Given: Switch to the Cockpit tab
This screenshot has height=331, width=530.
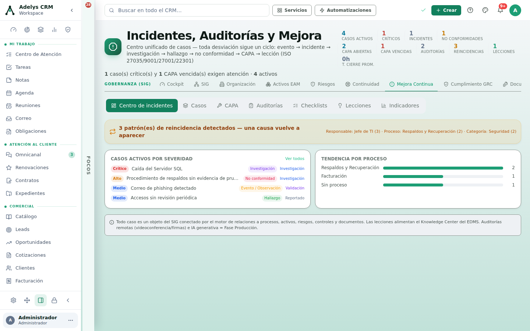Looking at the screenshot, I should (172, 84).
